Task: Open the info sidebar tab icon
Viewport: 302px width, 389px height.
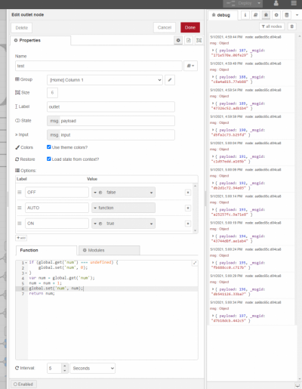Action: 245,15
